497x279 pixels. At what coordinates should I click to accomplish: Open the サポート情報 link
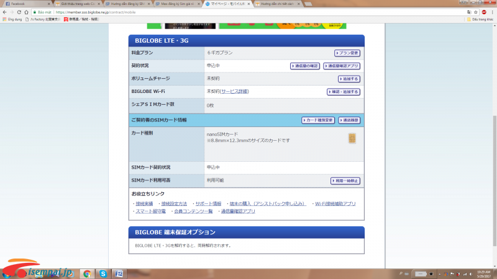[x=208, y=204]
